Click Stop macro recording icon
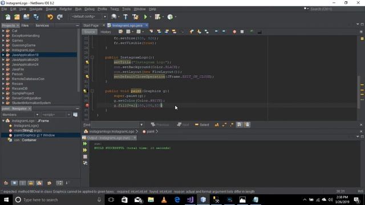Screen dimensions: 365x205 (242, 32)
